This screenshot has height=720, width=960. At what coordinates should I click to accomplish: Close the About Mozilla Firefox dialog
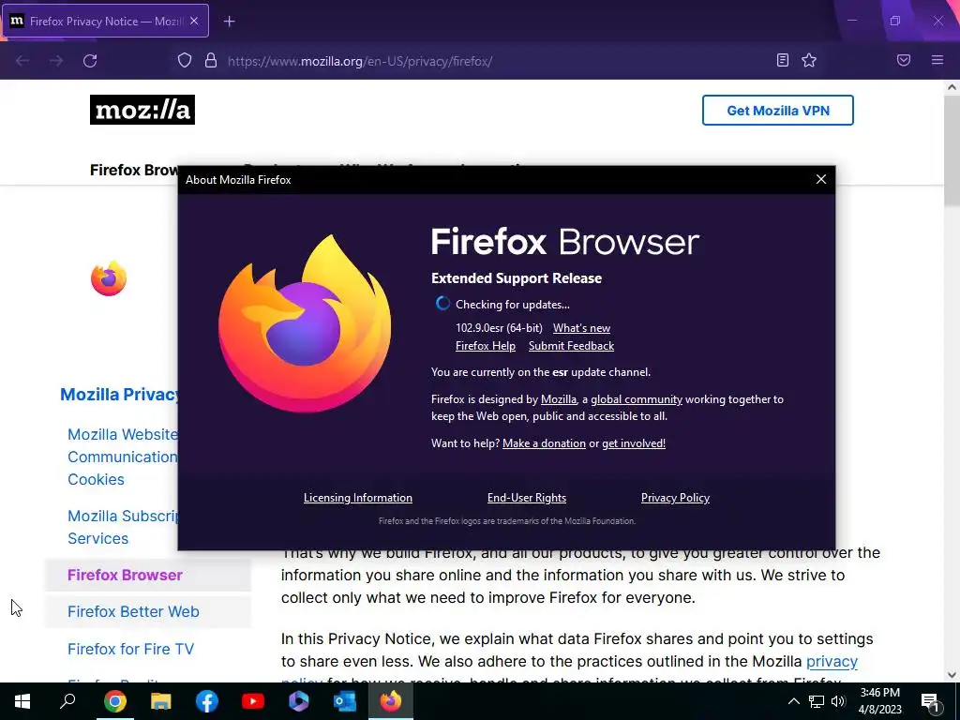click(821, 179)
